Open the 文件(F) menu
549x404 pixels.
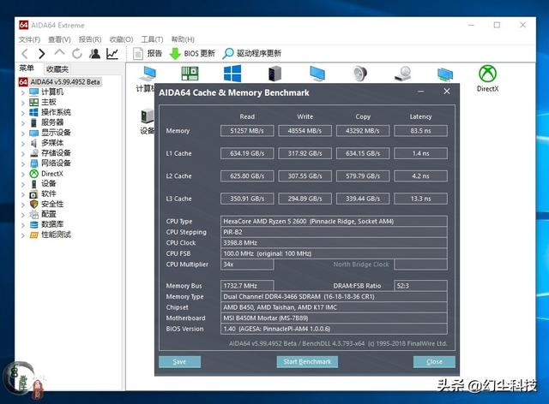(x=29, y=39)
